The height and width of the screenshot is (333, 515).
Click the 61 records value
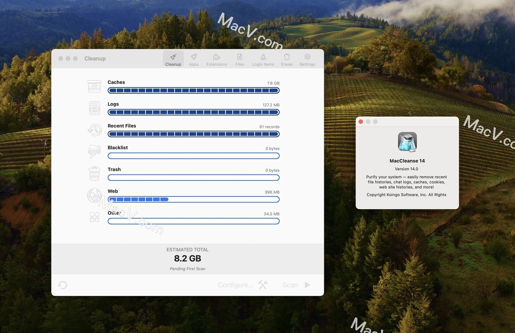[270, 127]
